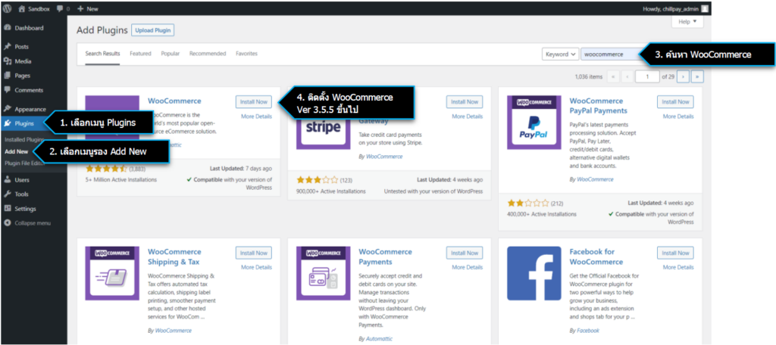This screenshot has width=776, height=345.
Task: Select the Add New submenu item
Action: pos(16,152)
